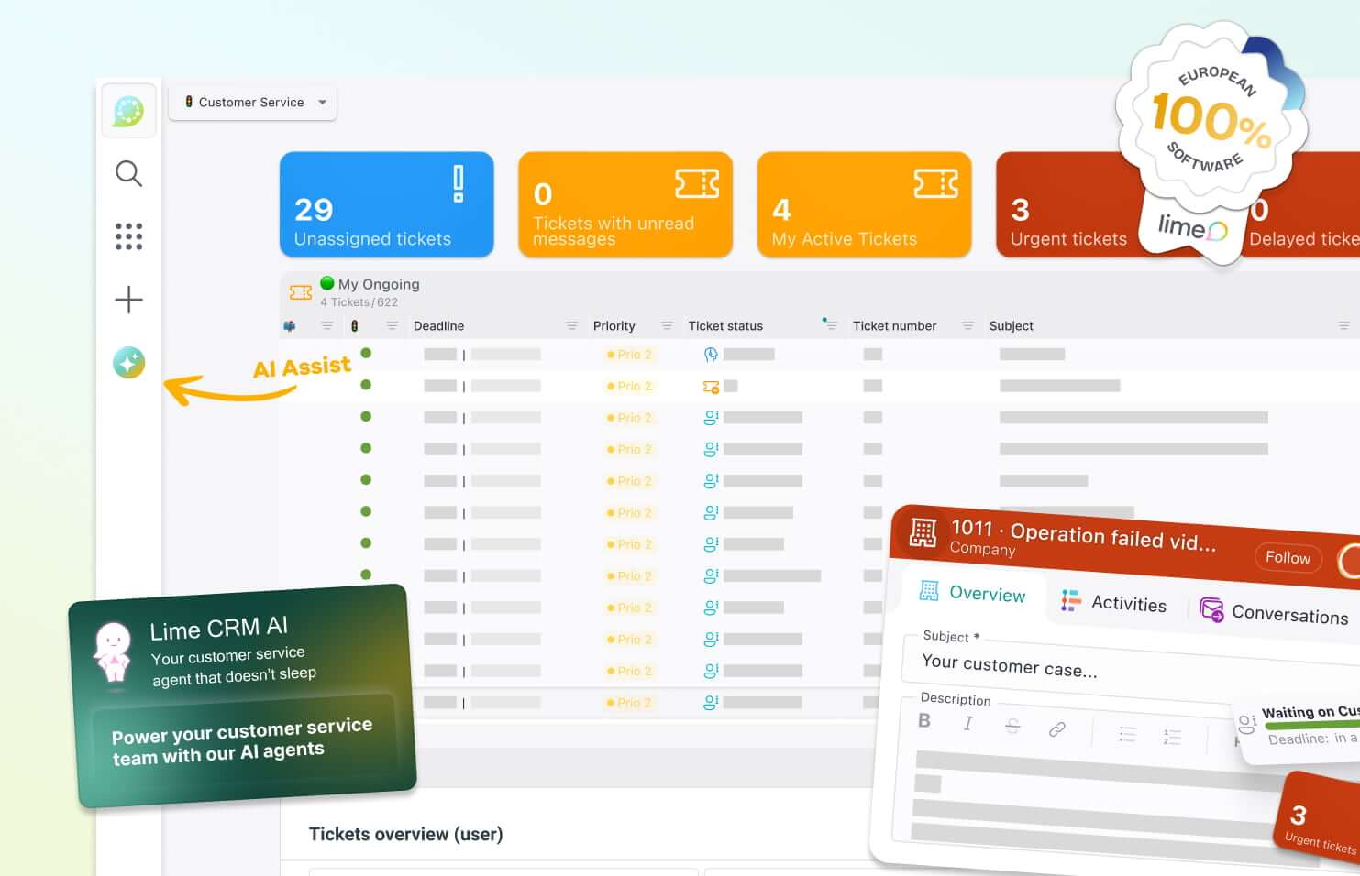This screenshot has width=1360, height=876.
Task: Open the filter menu beside the mailbox column
Action: click(326, 326)
